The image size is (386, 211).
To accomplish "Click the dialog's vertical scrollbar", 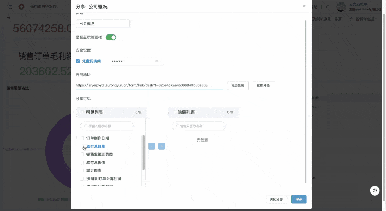I will pos(306,101).
